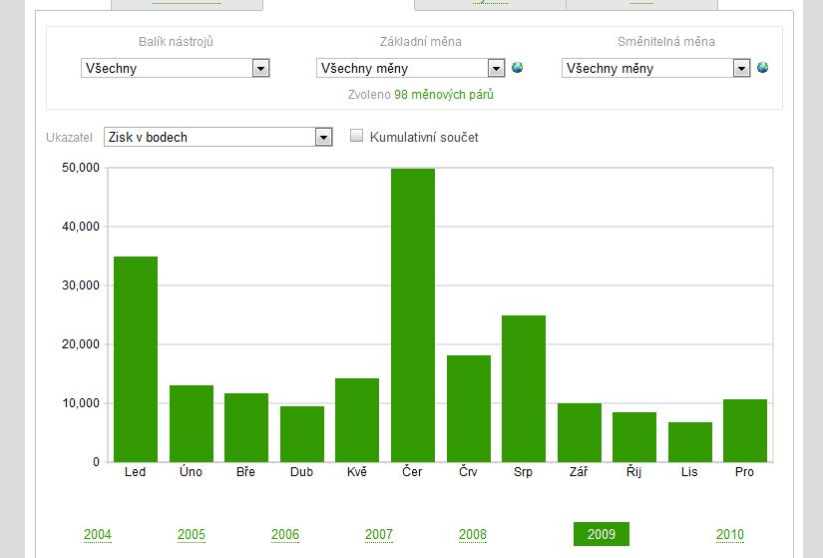
Task: Click the tallest Čer bar in chart
Action: pos(413,314)
